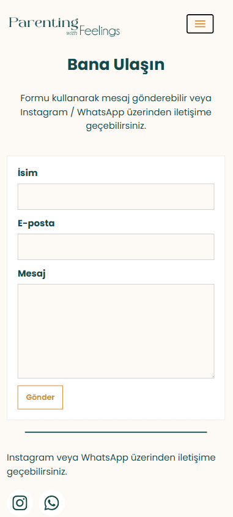The height and width of the screenshot is (517, 233).
Task: Focus the İsim text field
Action: pyautogui.click(x=116, y=196)
